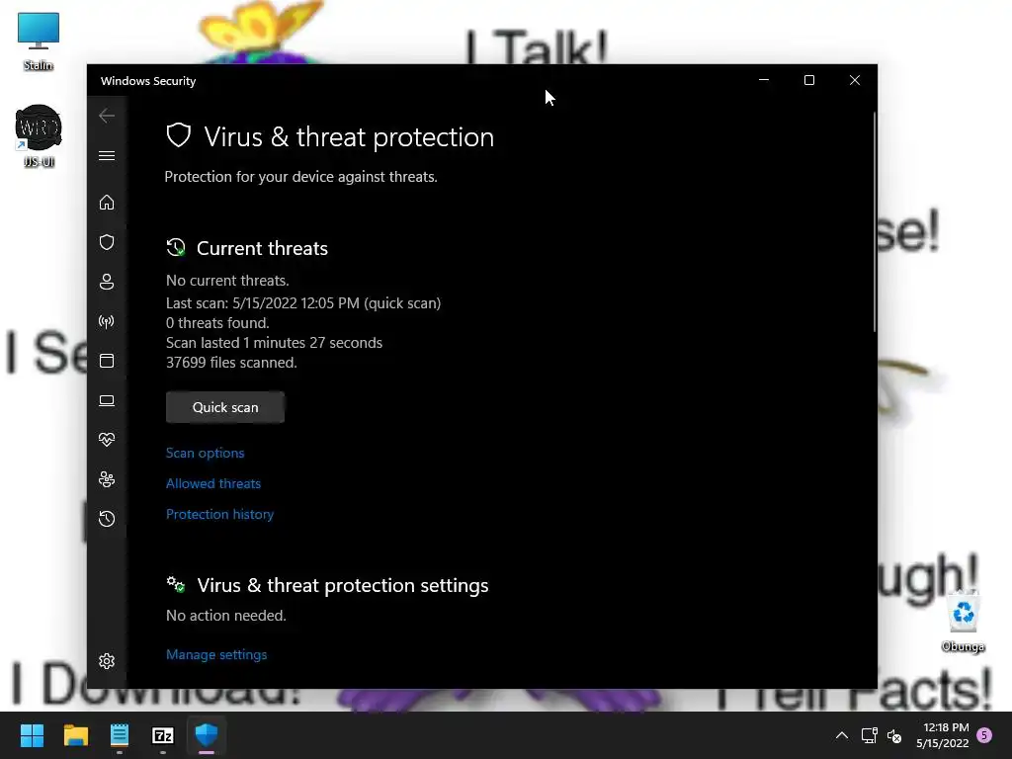This screenshot has width=1012, height=759.
Task: Open Protection history clock icon in sidebar
Action: pos(107,519)
